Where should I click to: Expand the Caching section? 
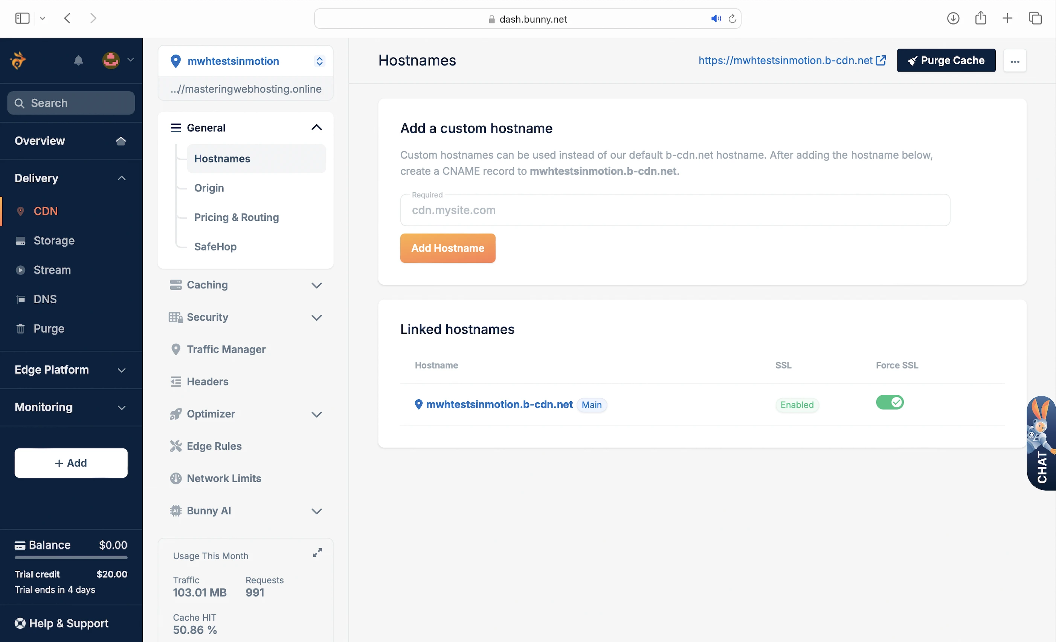316,285
